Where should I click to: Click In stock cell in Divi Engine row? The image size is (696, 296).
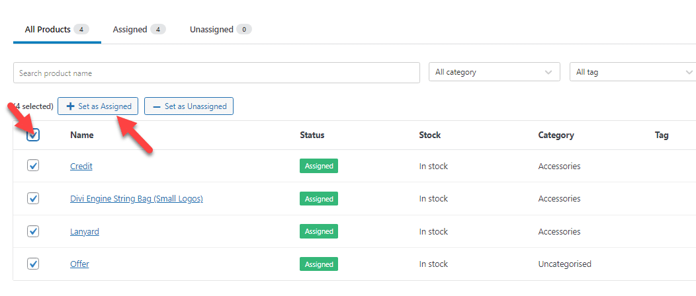(x=433, y=199)
